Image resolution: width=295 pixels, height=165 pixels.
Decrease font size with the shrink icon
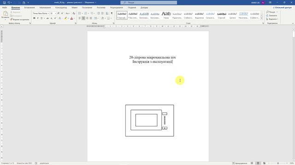pyautogui.click(x=62, y=13)
